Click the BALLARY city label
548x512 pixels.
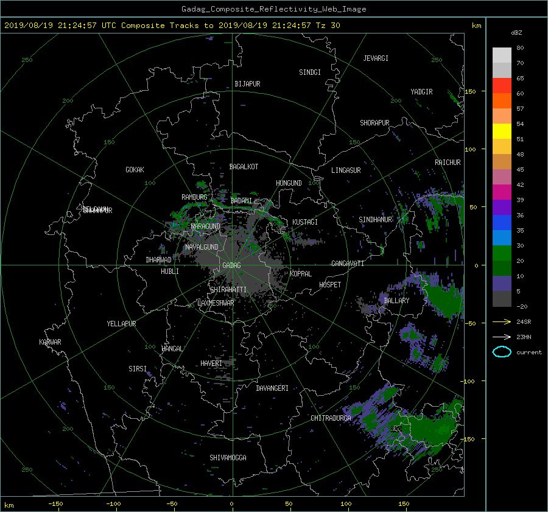click(396, 301)
